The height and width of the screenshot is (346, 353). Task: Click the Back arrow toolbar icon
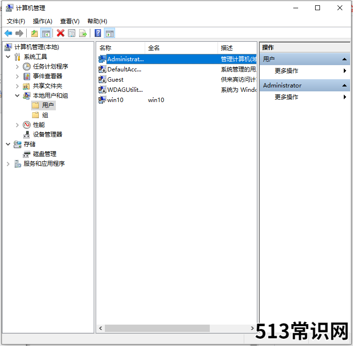pos(8,34)
